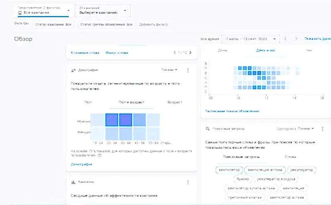Click the previous date range arrow

(x=285, y=39)
